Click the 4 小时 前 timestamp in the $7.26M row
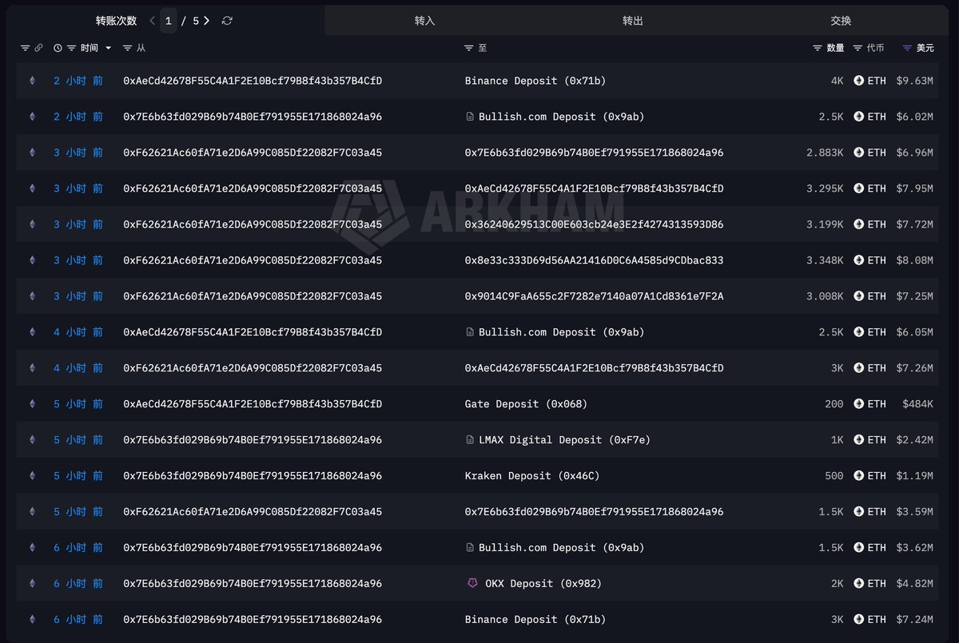Image resolution: width=959 pixels, height=643 pixels. (x=78, y=368)
